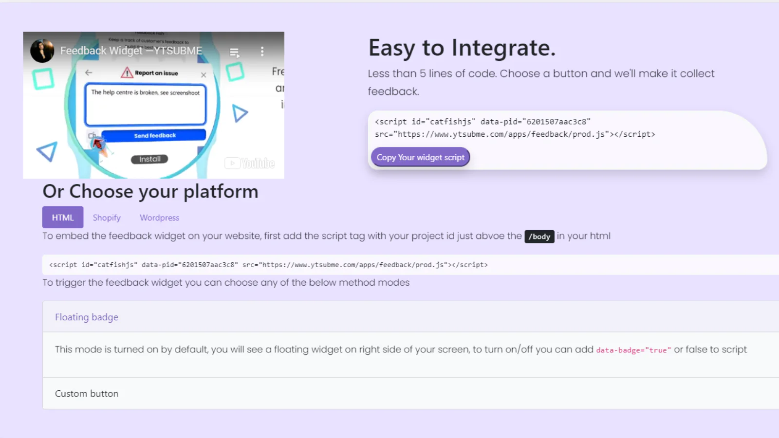
Task: Click the script snippet in the rounded card
Action: pyautogui.click(x=515, y=128)
